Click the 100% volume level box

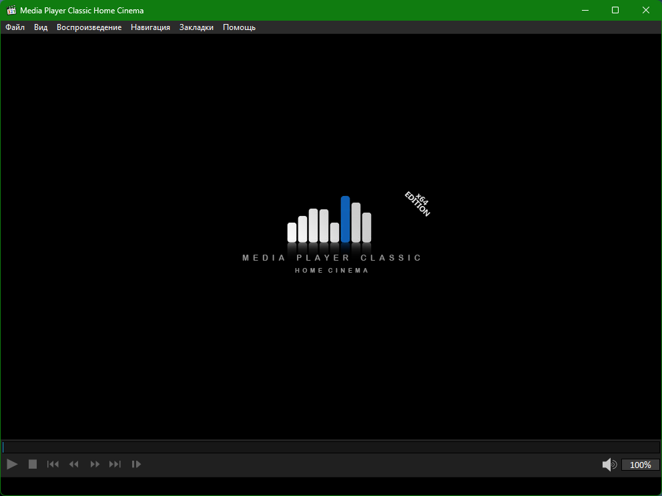(640, 465)
